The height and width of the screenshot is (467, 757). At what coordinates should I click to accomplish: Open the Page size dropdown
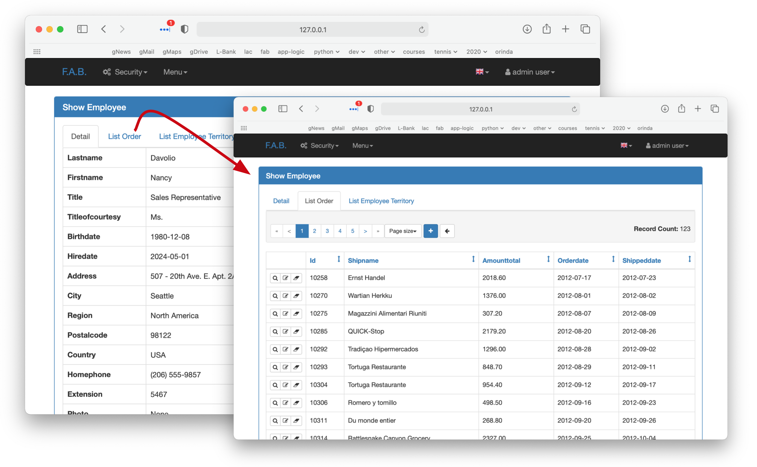tap(403, 231)
